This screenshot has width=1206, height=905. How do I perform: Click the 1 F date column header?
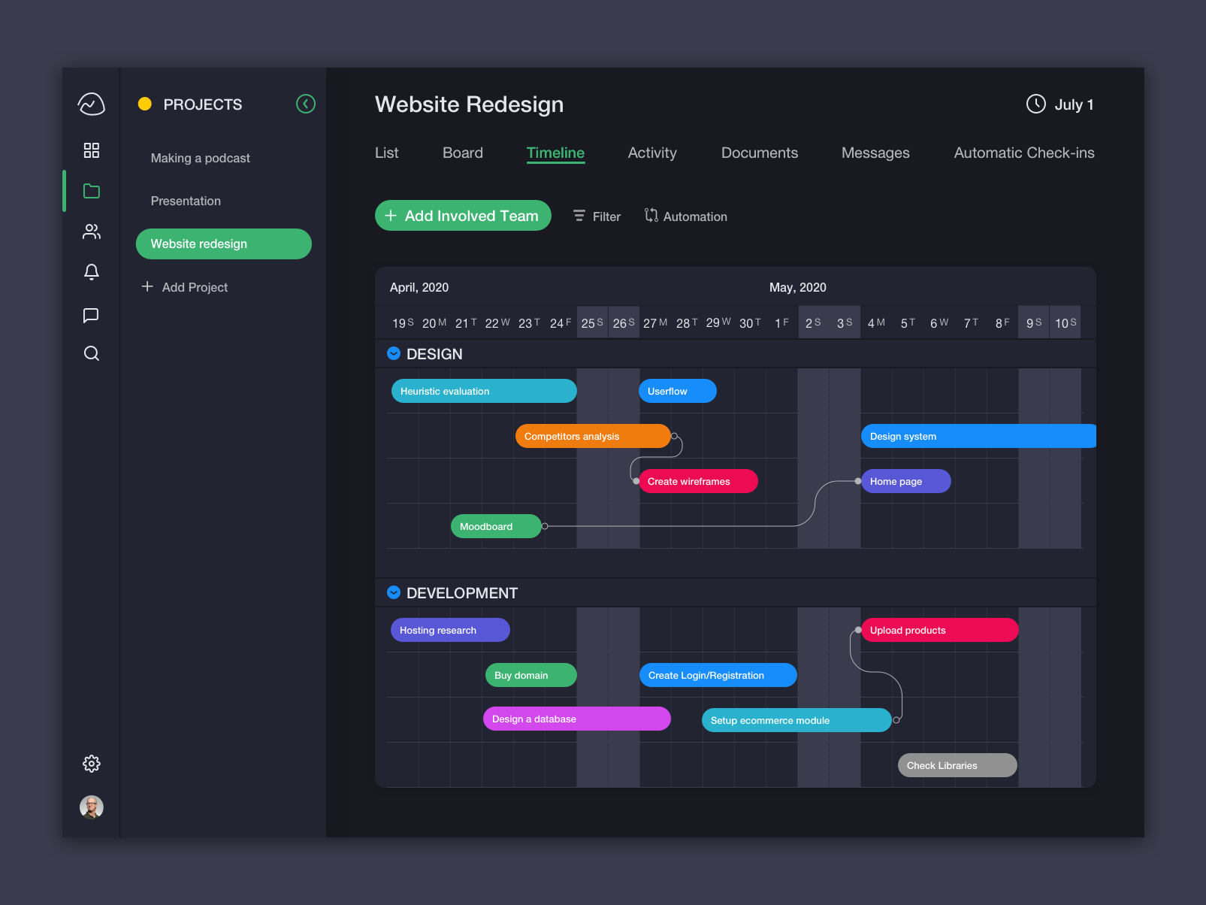coord(781,322)
